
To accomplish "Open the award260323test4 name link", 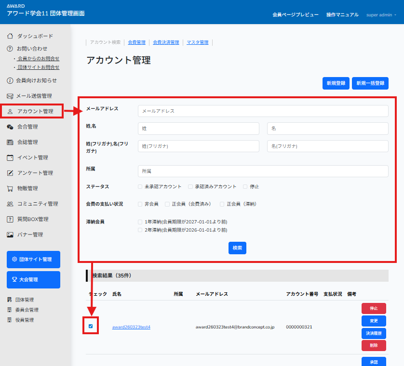I will tap(131, 327).
